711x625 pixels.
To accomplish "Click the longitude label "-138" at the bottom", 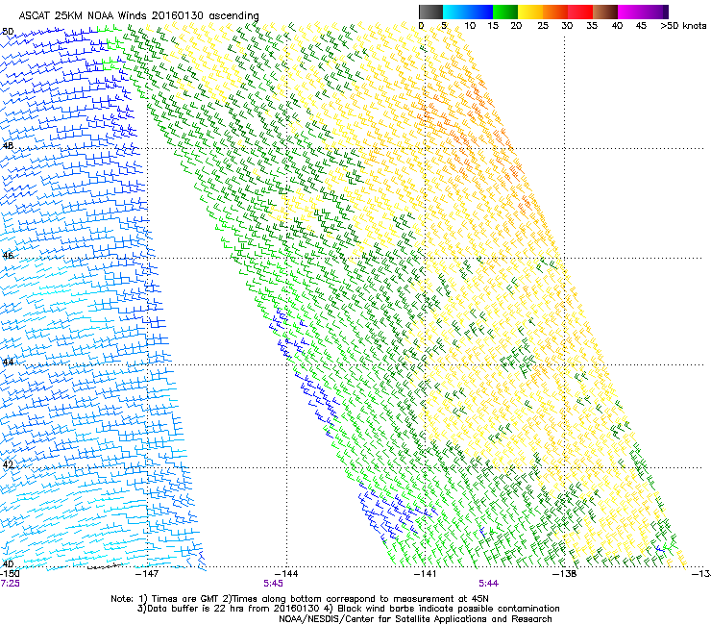I will coord(565,574).
